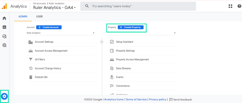Click the Ruler Analytics breadcrumb text
The image size is (242, 103).
pos(57,3)
